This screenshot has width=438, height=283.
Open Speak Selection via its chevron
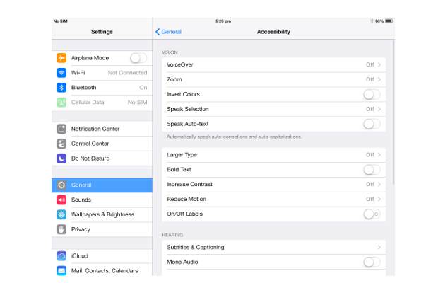coord(379,109)
